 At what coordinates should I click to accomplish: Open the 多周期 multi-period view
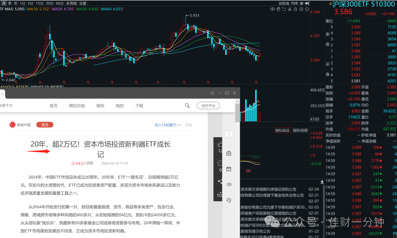pos(71,3)
